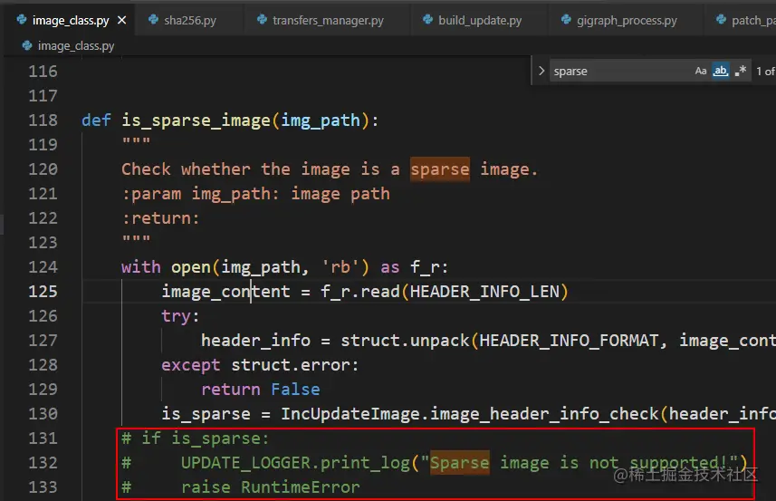This screenshot has height=501, width=776.
Task: Click line number 118 in gutter
Action: click(43, 120)
